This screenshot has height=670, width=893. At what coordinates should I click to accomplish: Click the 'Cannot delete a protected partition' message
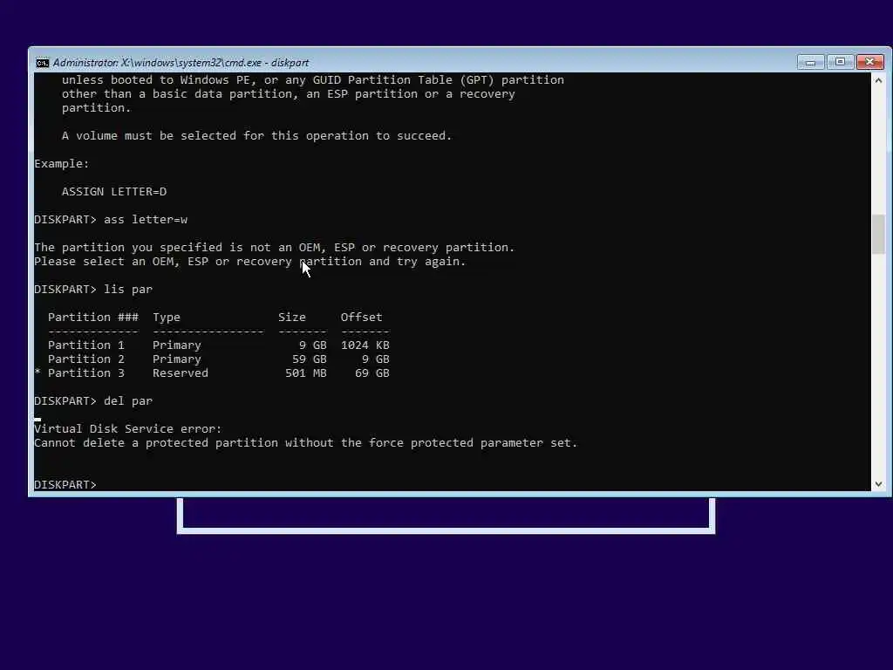(x=306, y=442)
